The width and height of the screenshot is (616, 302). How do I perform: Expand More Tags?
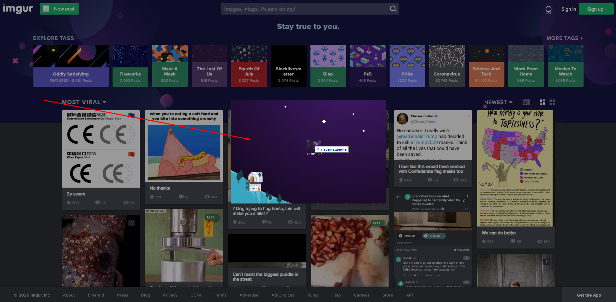click(x=564, y=38)
